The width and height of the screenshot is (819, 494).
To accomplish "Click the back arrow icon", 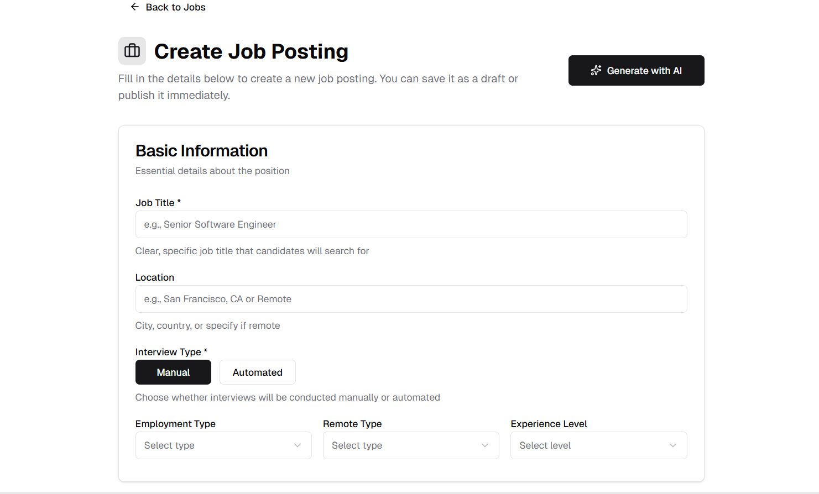I will coord(134,7).
